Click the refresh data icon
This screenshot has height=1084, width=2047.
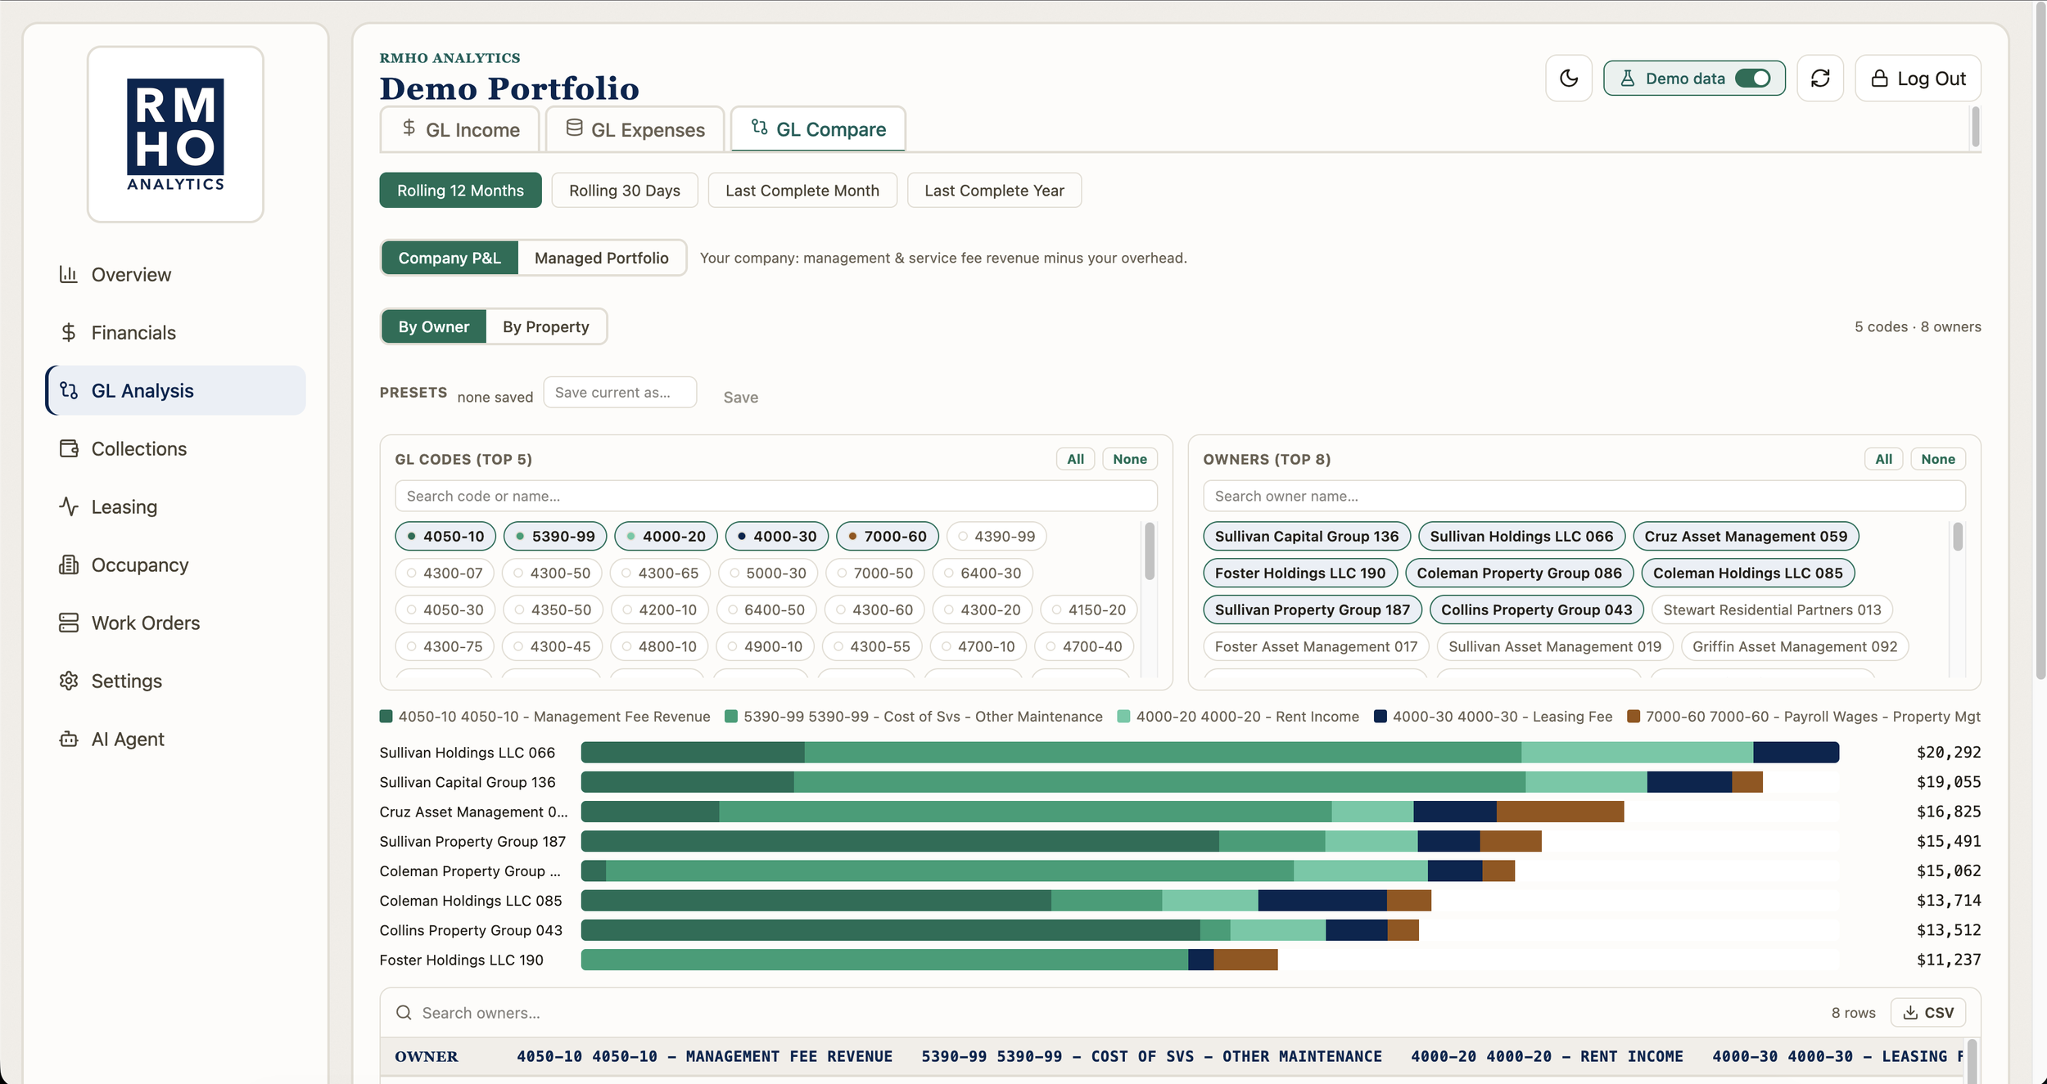click(x=1819, y=79)
